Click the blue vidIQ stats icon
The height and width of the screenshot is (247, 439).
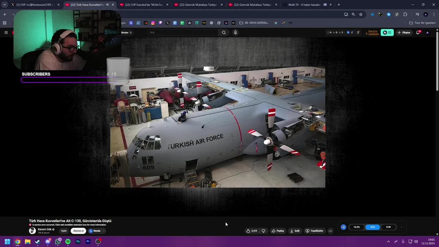point(343,227)
